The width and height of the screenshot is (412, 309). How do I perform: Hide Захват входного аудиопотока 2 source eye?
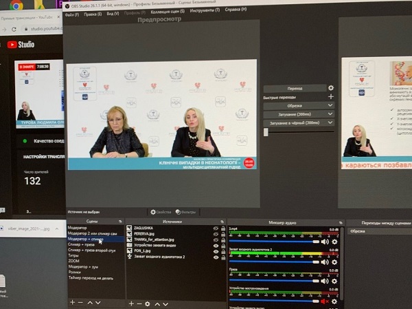216,257
